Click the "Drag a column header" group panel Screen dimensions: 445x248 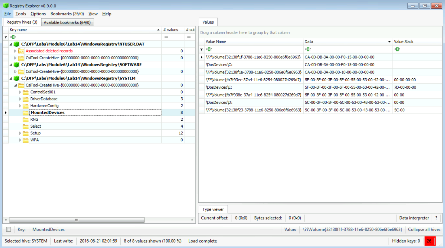tap(320, 33)
